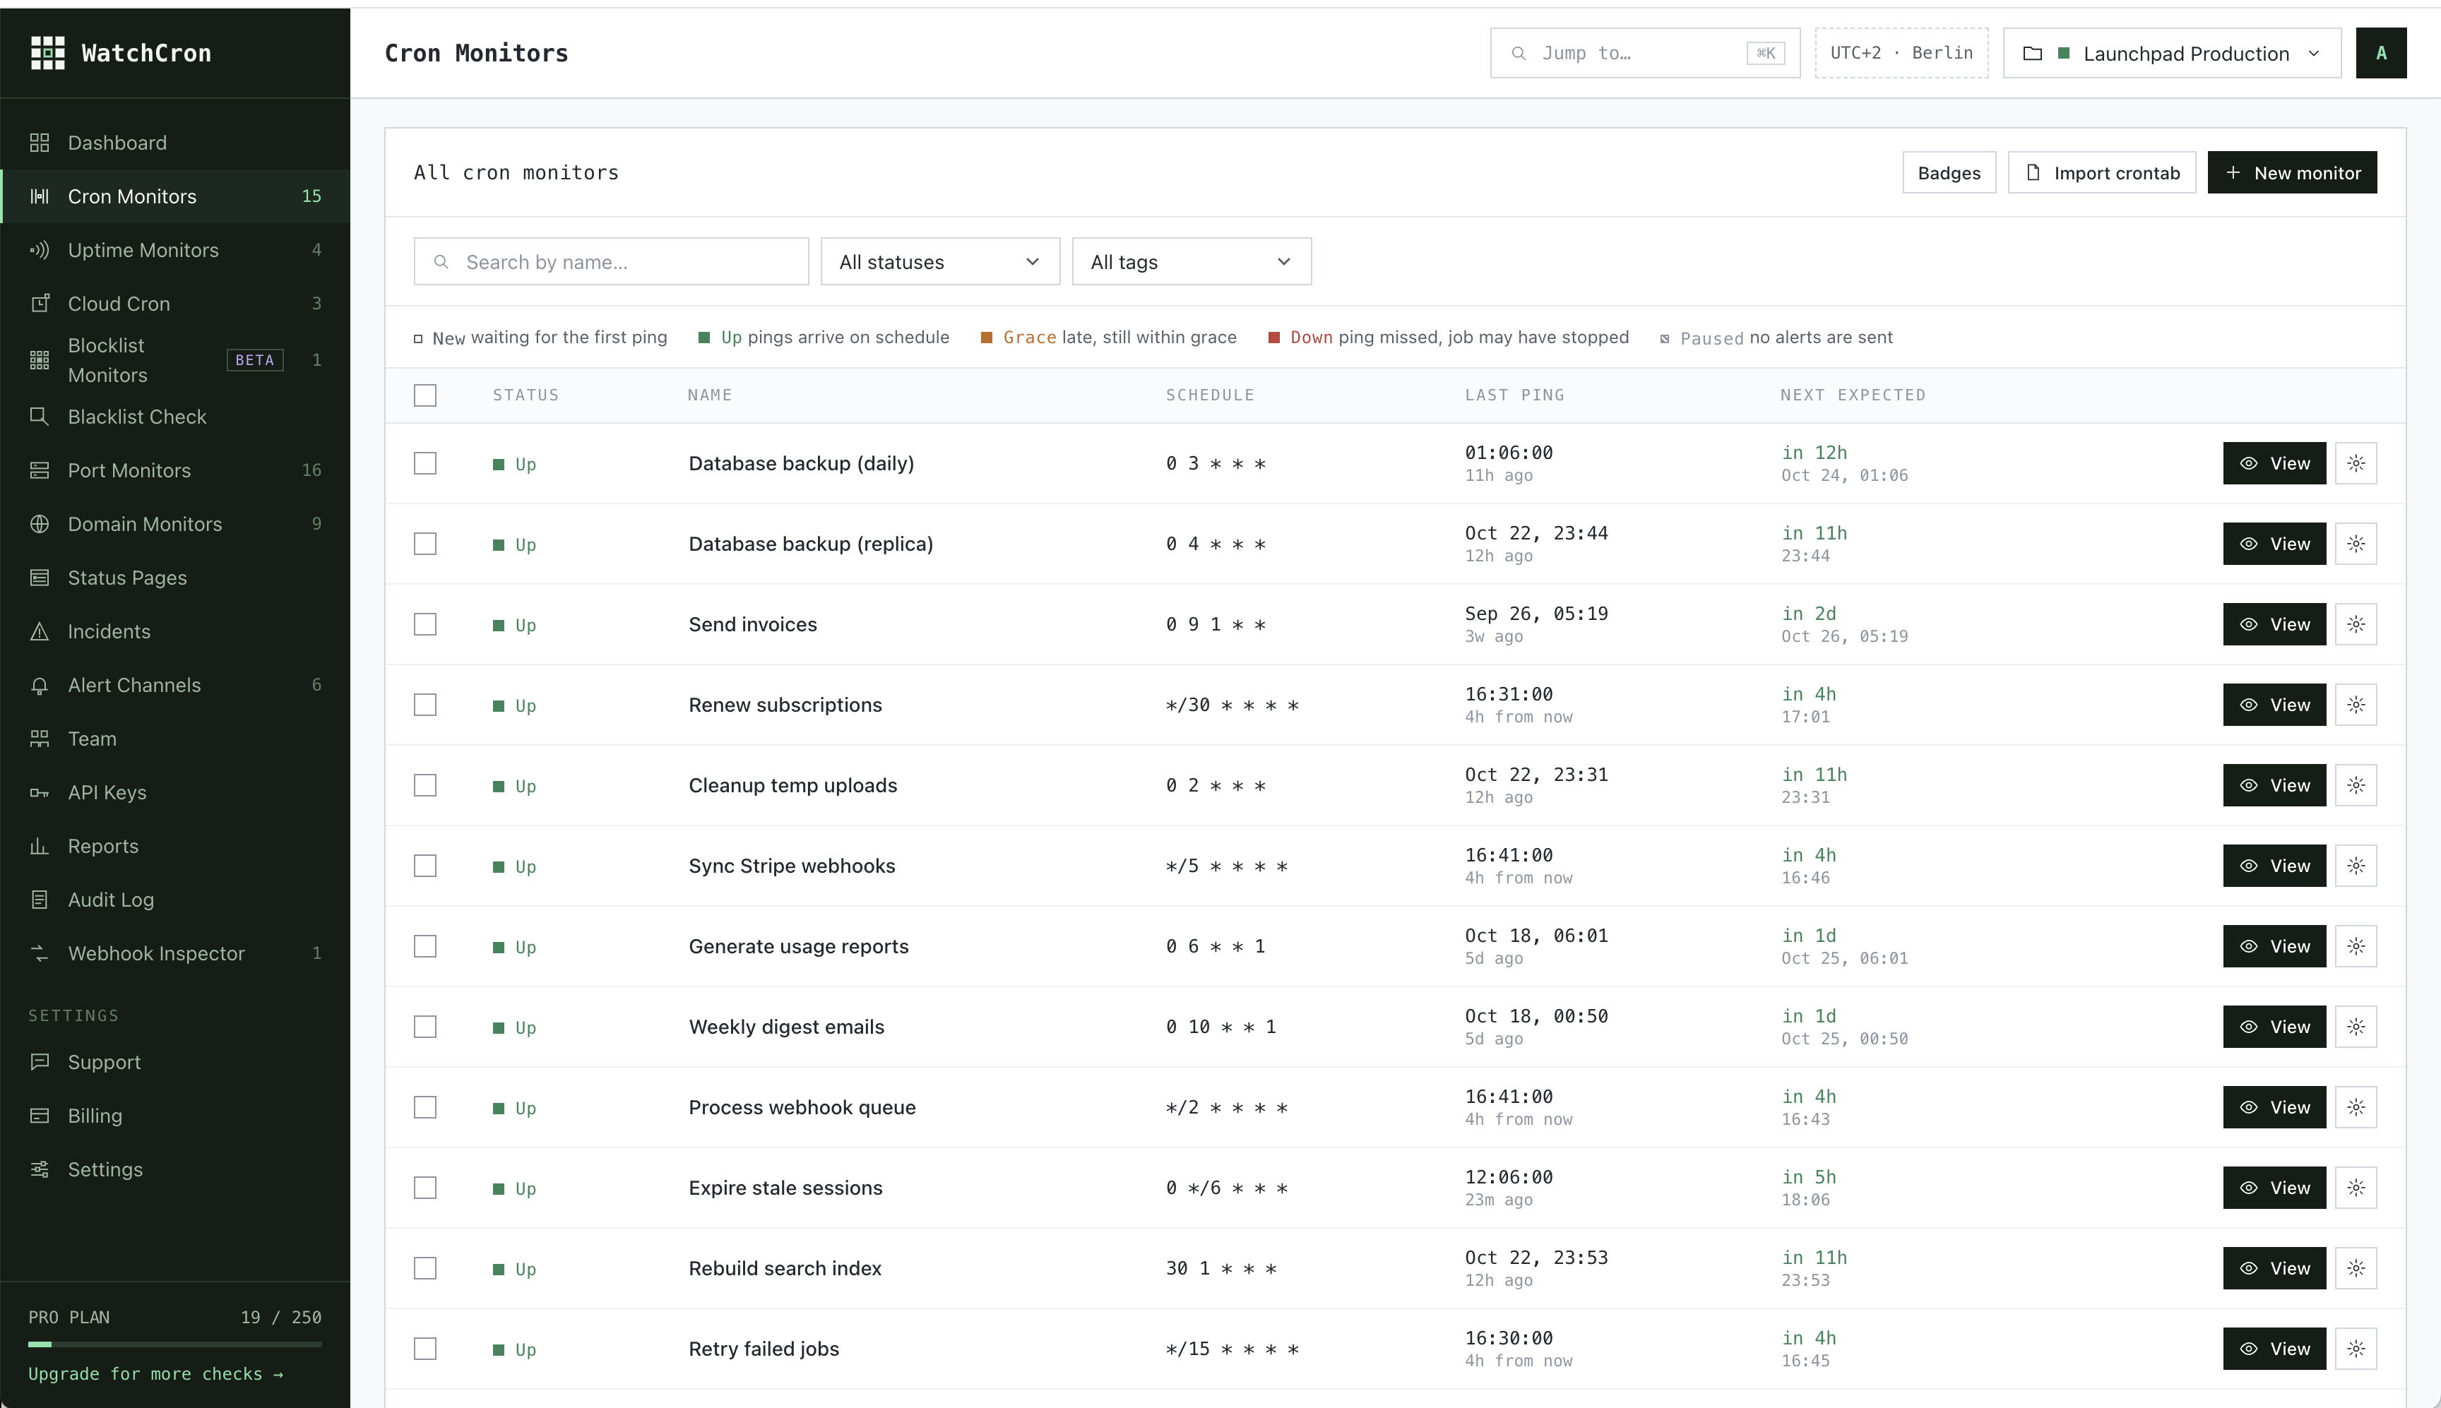This screenshot has width=2441, height=1408.
Task: Open the All statuses dropdown
Action: pos(940,261)
